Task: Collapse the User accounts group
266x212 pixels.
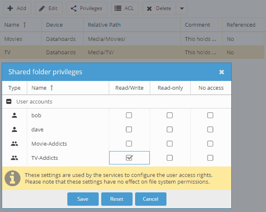Action: pyautogui.click(x=8, y=101)
